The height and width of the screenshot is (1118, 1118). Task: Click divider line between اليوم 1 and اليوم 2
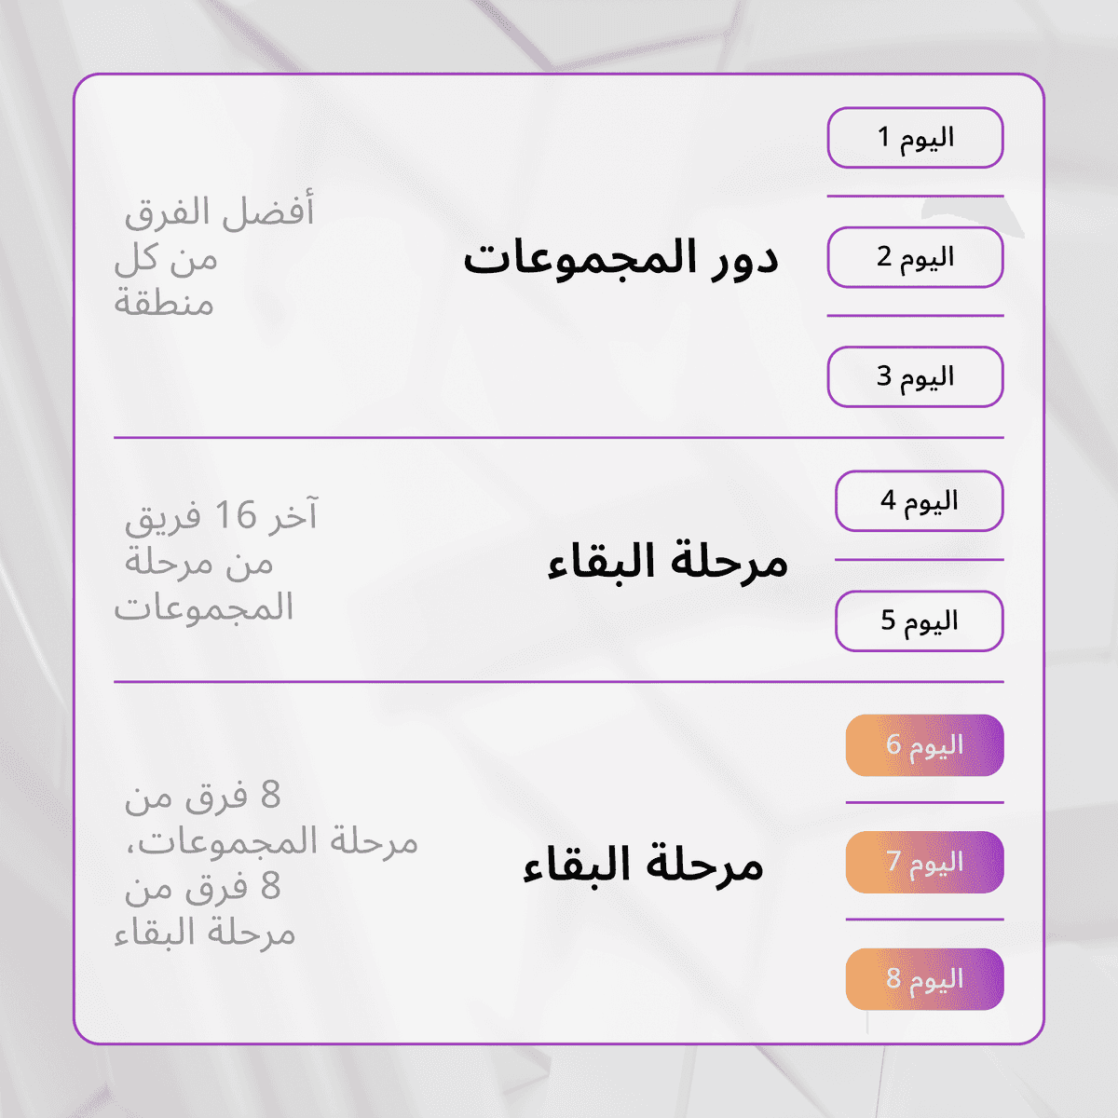click(915, 197)
